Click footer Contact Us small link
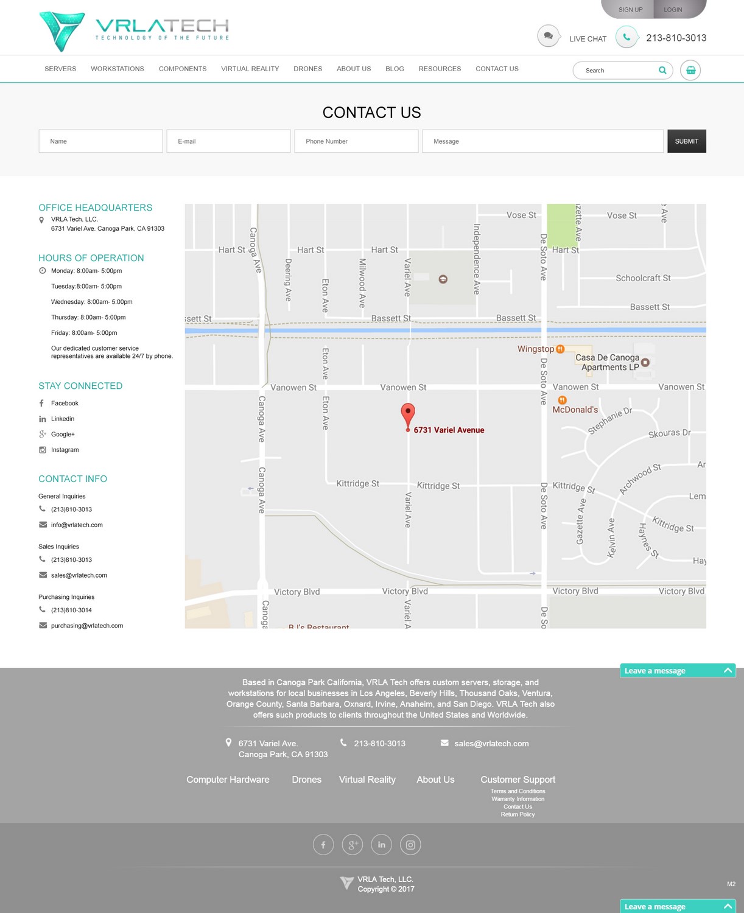 point(518,807)
